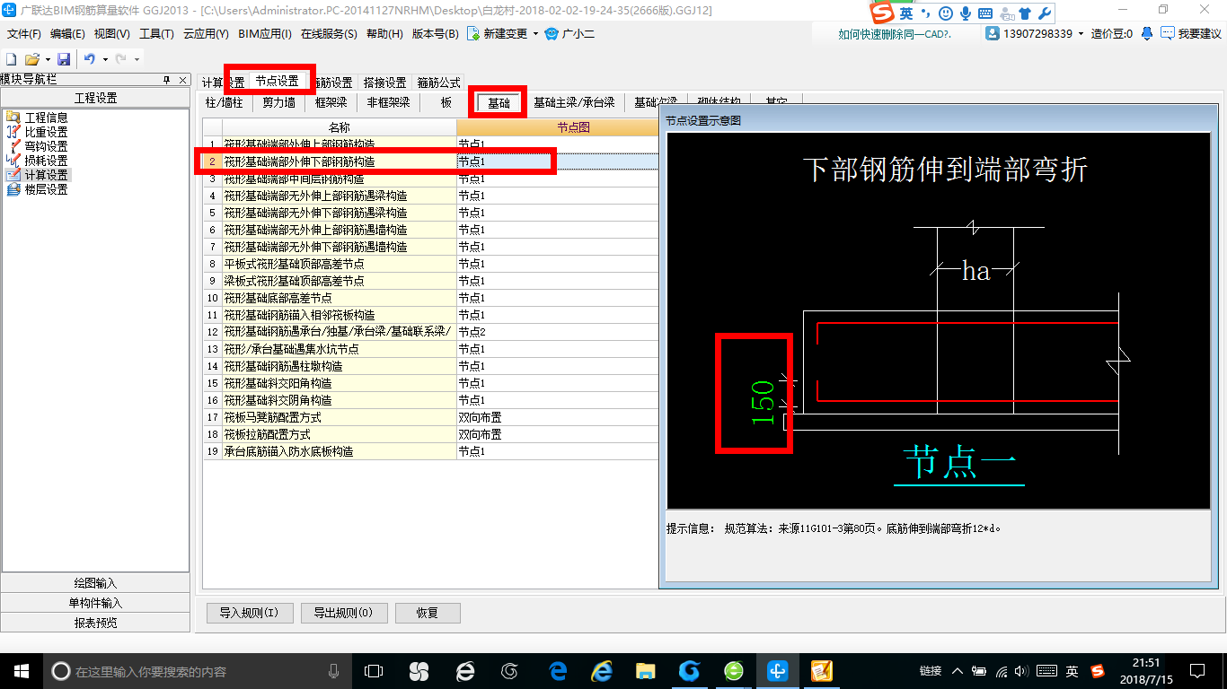Click 双向布置 cell for 筏板马凳筋配置方式
1227x689 pixels.
tap(558, 417)
